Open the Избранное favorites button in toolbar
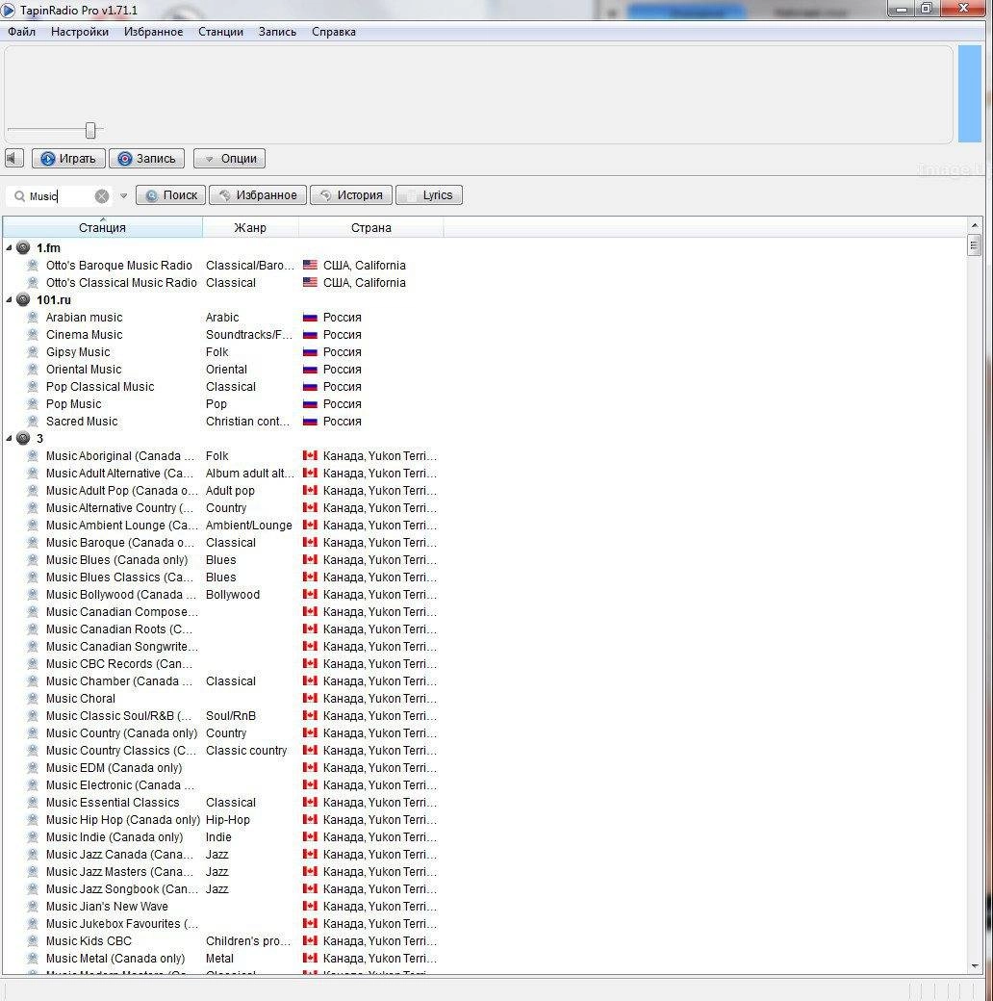Screen dimensions: 993x1001 click(x=258, y=194)
